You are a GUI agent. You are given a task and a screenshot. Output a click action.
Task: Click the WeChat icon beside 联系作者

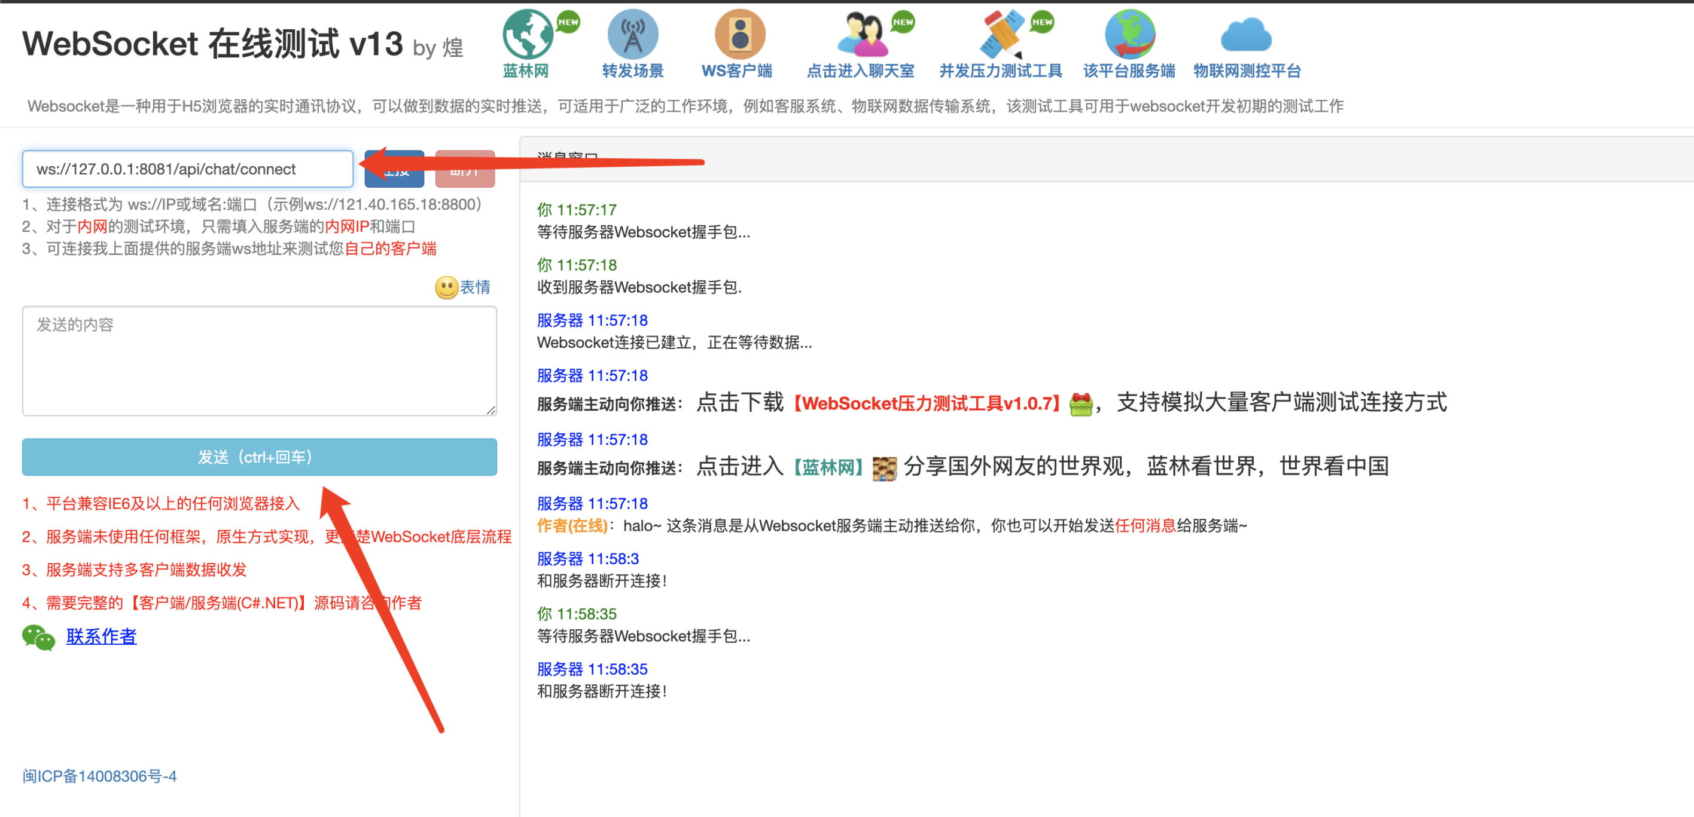pos(38,637)
